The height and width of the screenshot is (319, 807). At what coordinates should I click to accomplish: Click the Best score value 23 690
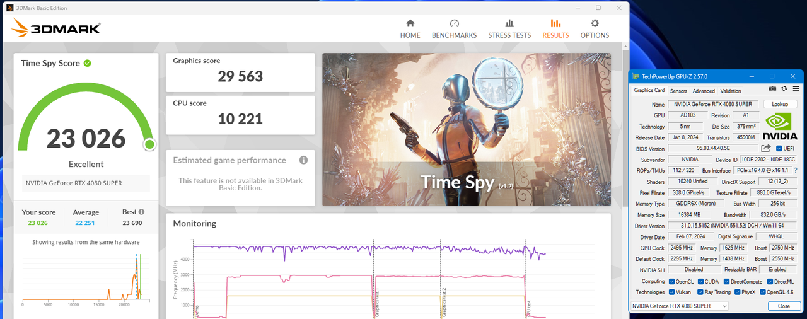coord(133,223)
